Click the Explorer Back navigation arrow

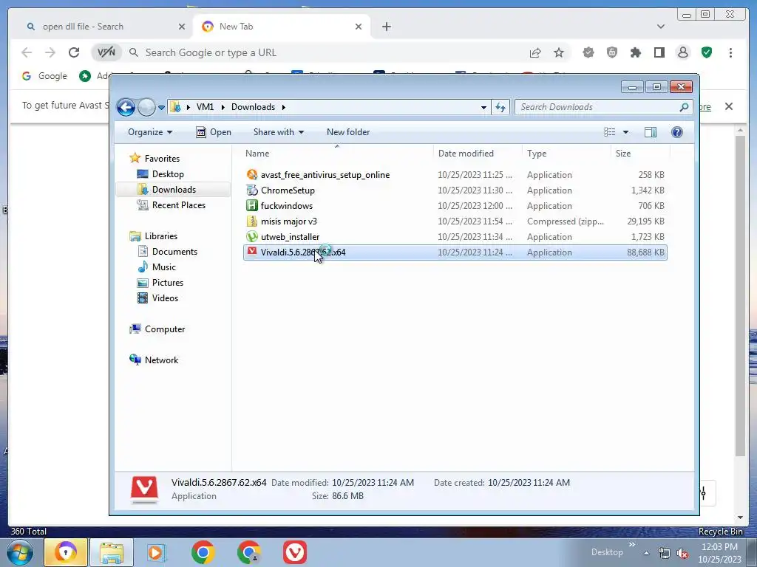pyautogui.click(x=126, y=107)
